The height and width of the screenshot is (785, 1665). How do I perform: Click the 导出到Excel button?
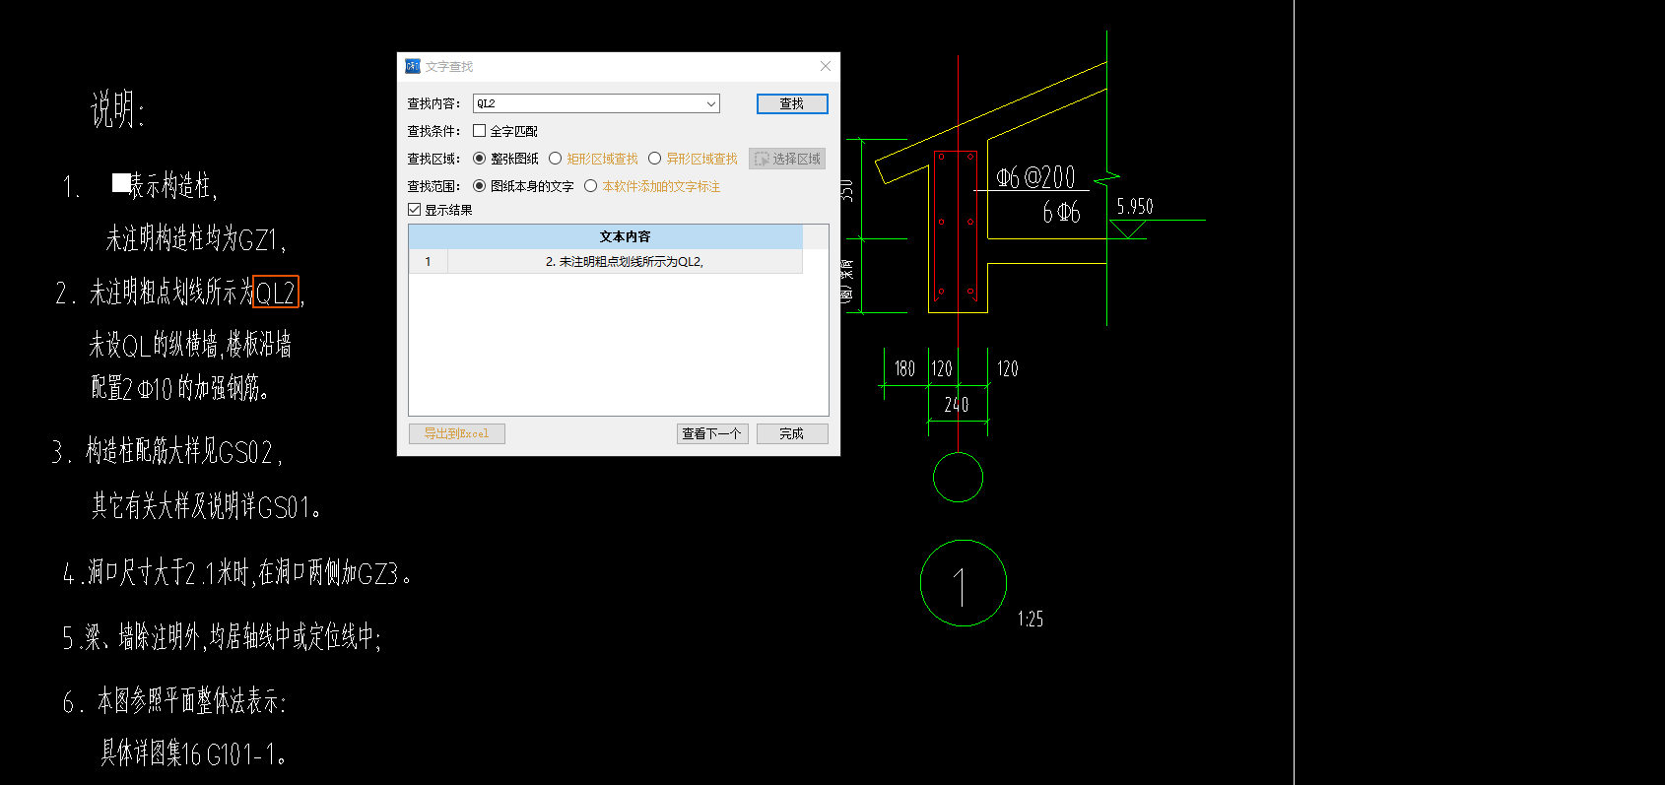click(457, 433)
